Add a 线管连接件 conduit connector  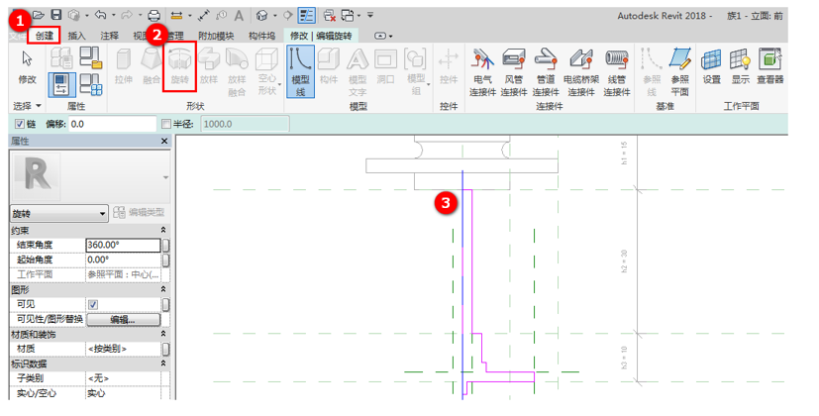616,72
